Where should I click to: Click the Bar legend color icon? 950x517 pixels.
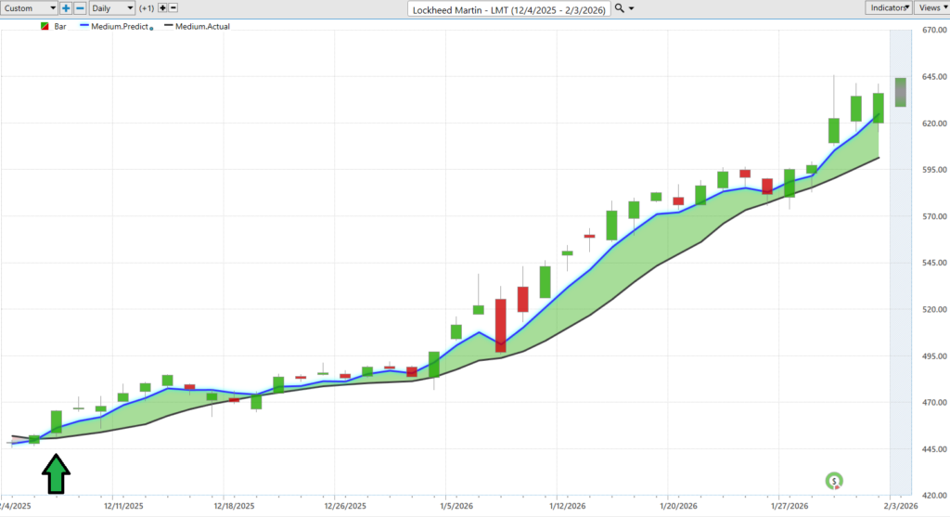click(45, 27)
